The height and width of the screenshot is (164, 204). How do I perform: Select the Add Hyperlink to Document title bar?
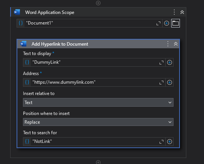98,44
